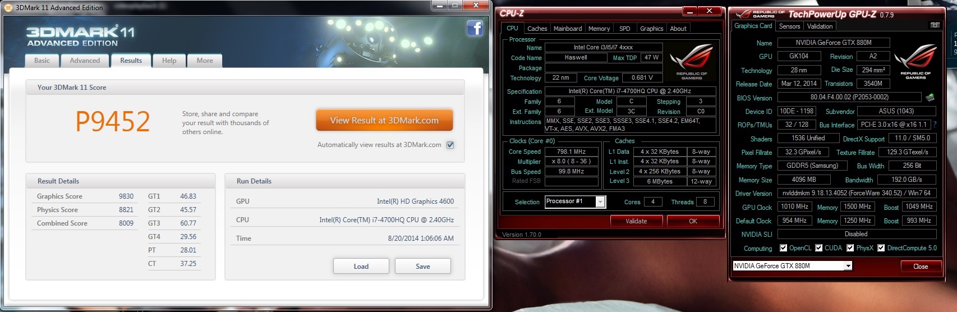
Task: Open the Help tab in 3DMark
Action: 169,61
